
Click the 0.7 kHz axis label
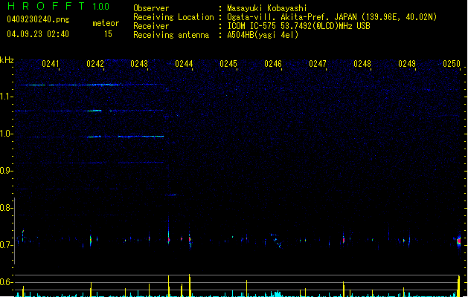[6, 245]
